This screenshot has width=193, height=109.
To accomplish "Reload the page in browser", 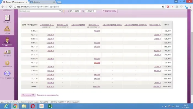I will click(x=10, y=7).
